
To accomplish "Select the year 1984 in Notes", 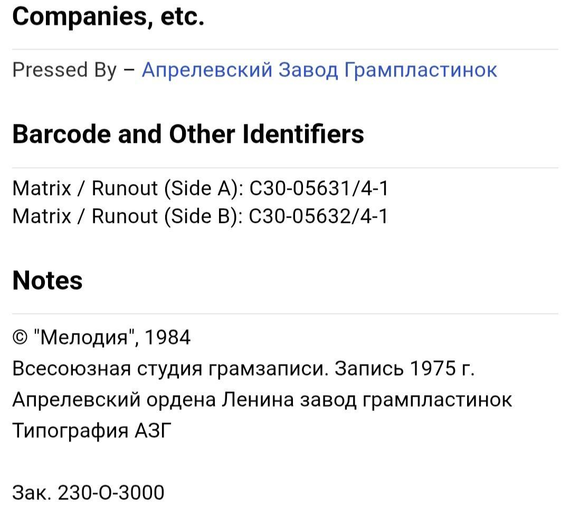I will 167,337.
